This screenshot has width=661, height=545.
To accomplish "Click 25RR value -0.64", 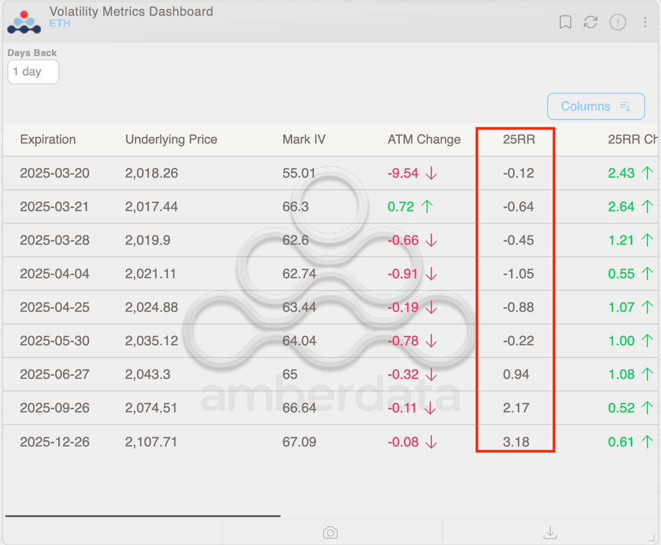I will pos(518,206).
